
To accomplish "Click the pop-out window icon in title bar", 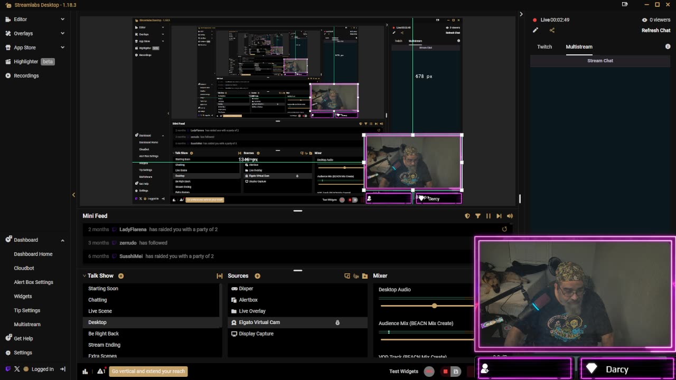I will pyautogui.click(x=625, y=5).
